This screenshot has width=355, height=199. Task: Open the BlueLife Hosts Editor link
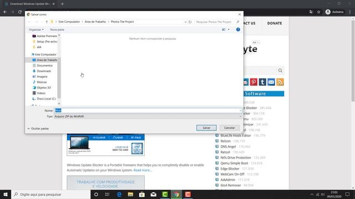tap(236, 135)
